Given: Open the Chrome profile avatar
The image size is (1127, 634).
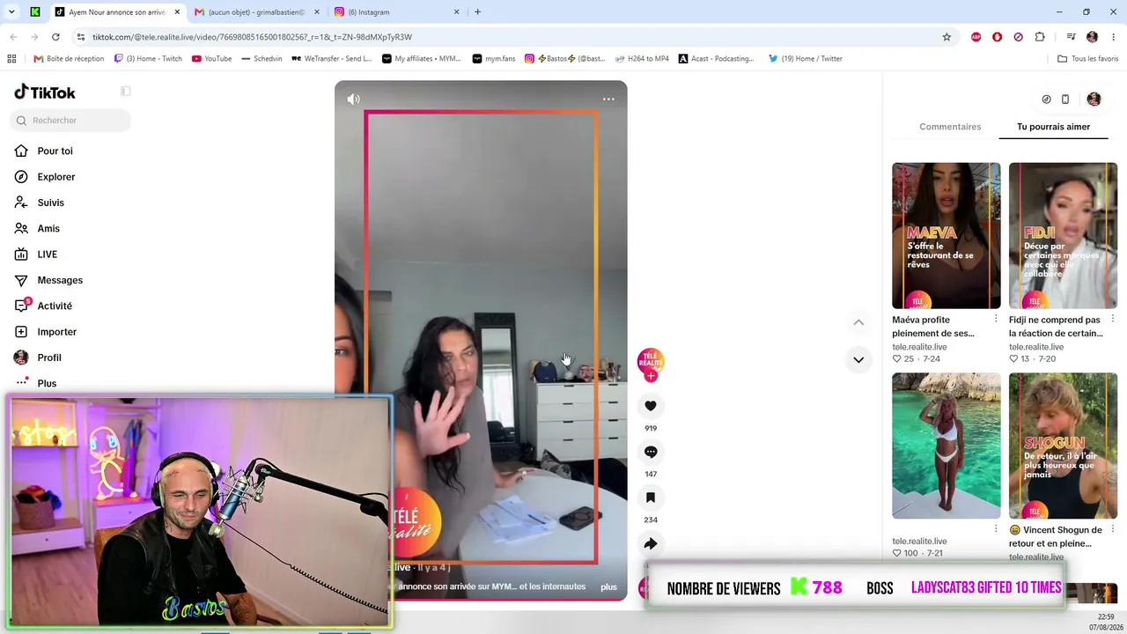Looking at the screenshot, I should point(1093,37).
